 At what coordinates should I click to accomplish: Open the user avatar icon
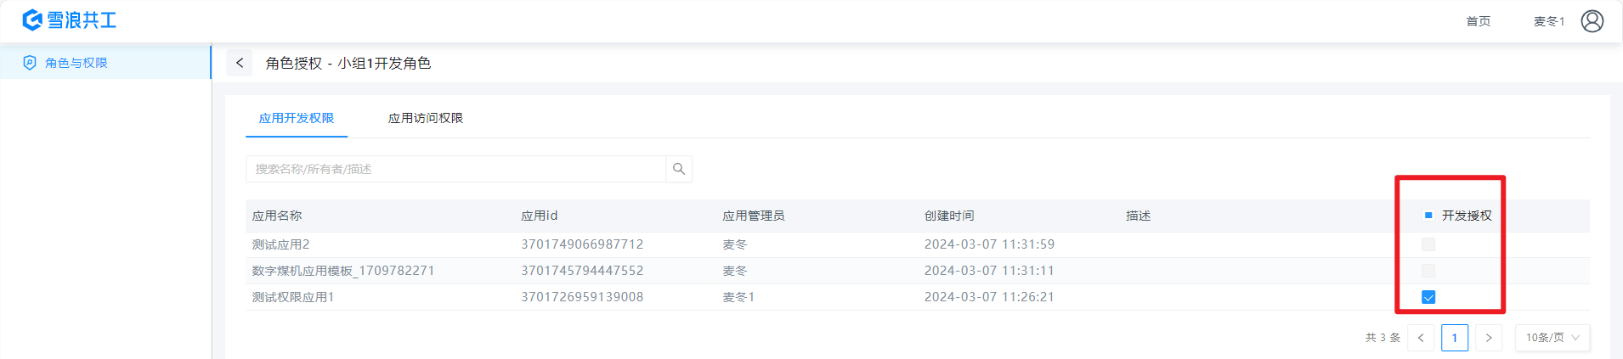click(x=1592, y=20)
